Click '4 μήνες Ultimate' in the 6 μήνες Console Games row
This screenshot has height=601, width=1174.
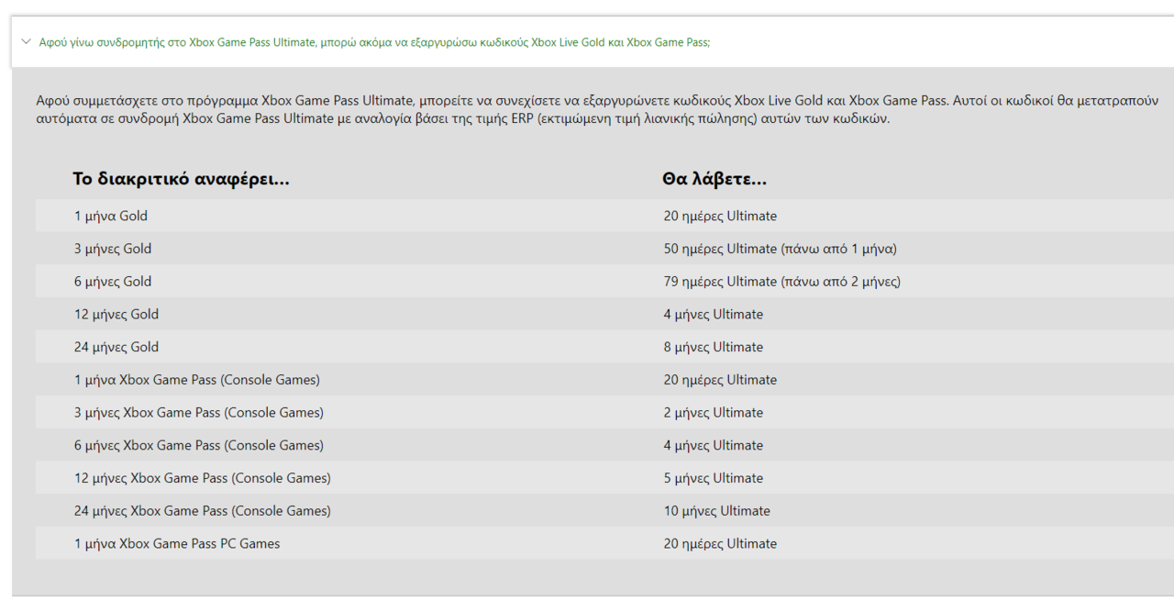(714, 445)
